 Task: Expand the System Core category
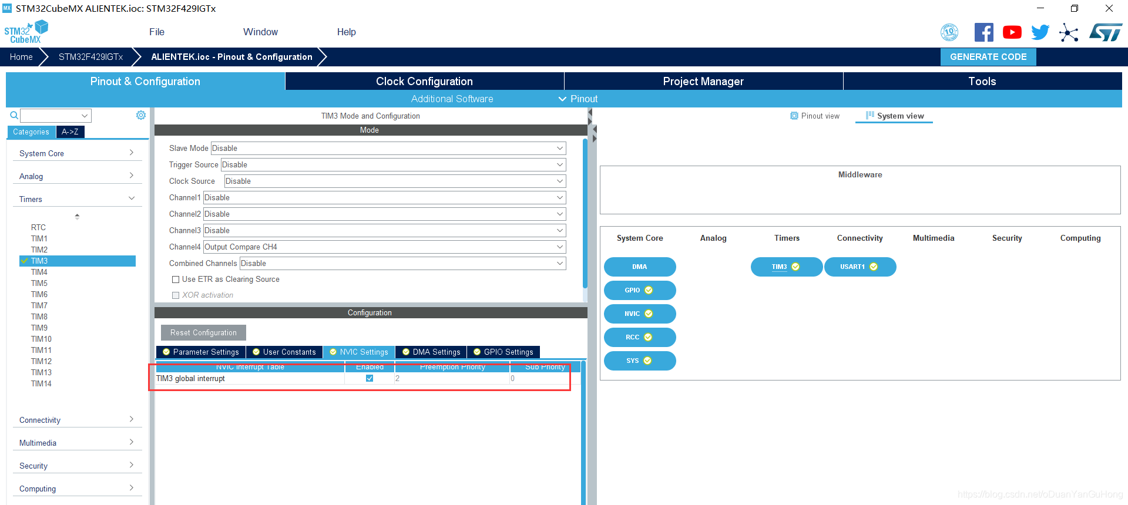(77, 153)
